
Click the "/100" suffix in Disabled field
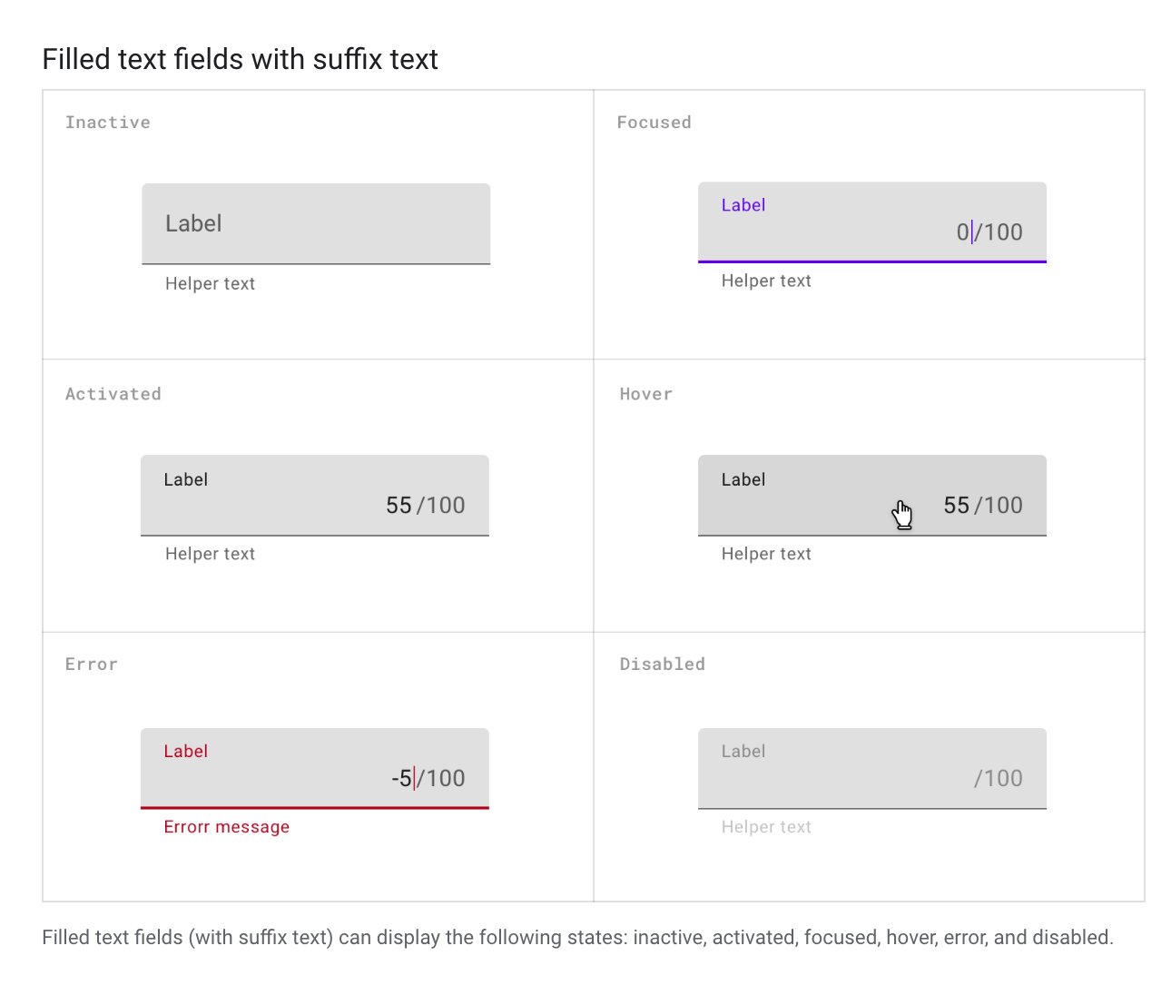[x=999, y=779]
